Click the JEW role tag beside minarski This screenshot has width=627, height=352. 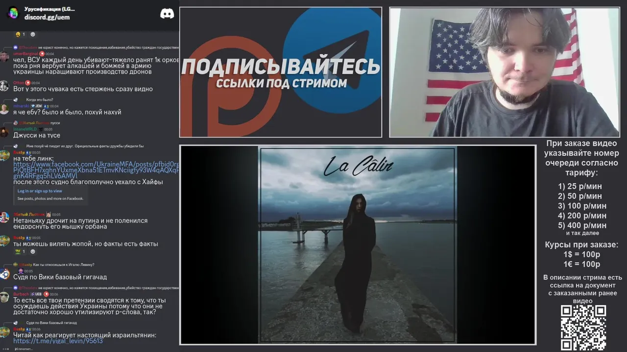37,106
